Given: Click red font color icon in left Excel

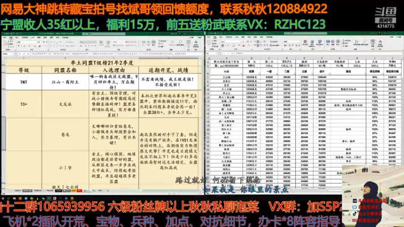Looking at the screenshot, I should 39,46.
